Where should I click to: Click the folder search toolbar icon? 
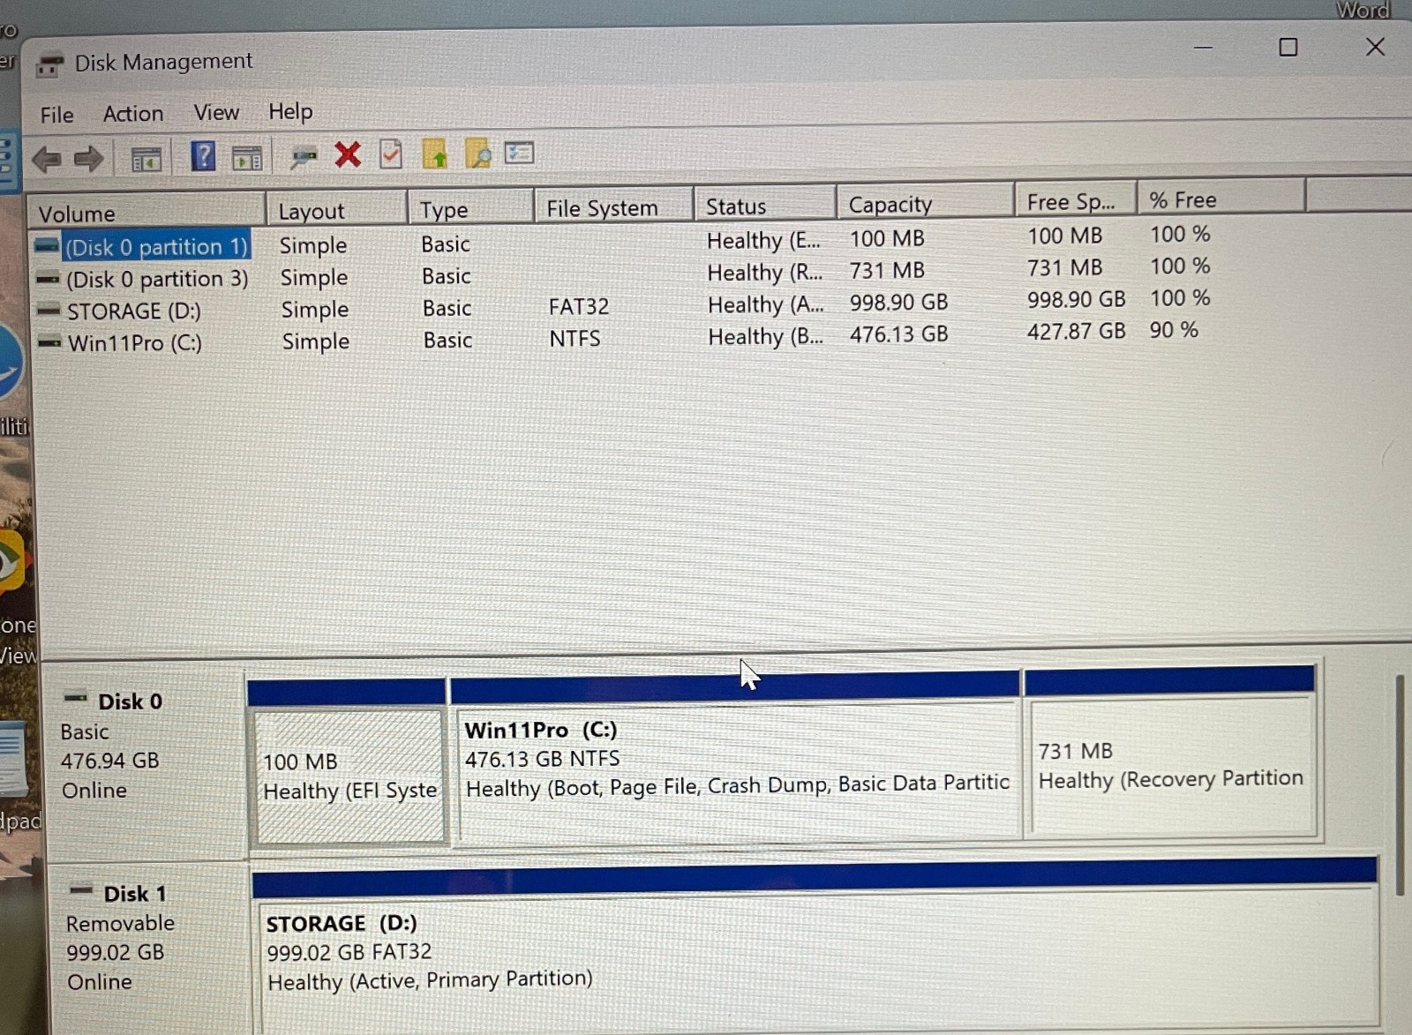tap(477, 154)
